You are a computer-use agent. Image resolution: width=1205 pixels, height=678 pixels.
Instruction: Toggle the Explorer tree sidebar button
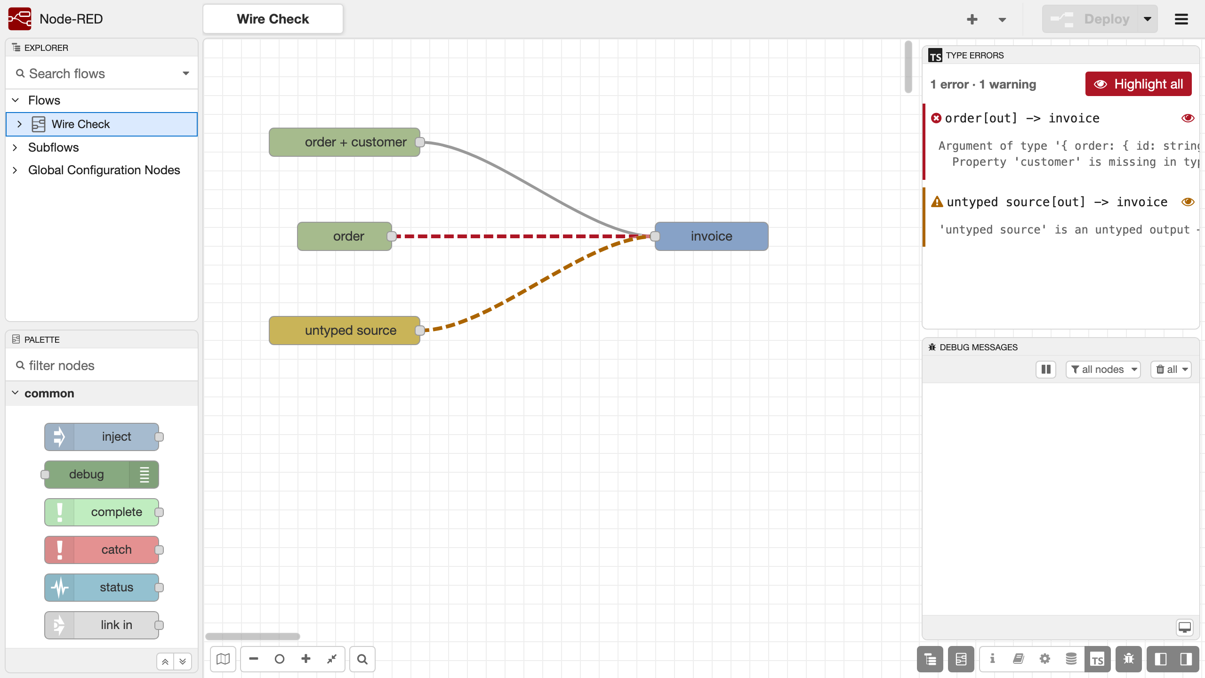[930, 659]
